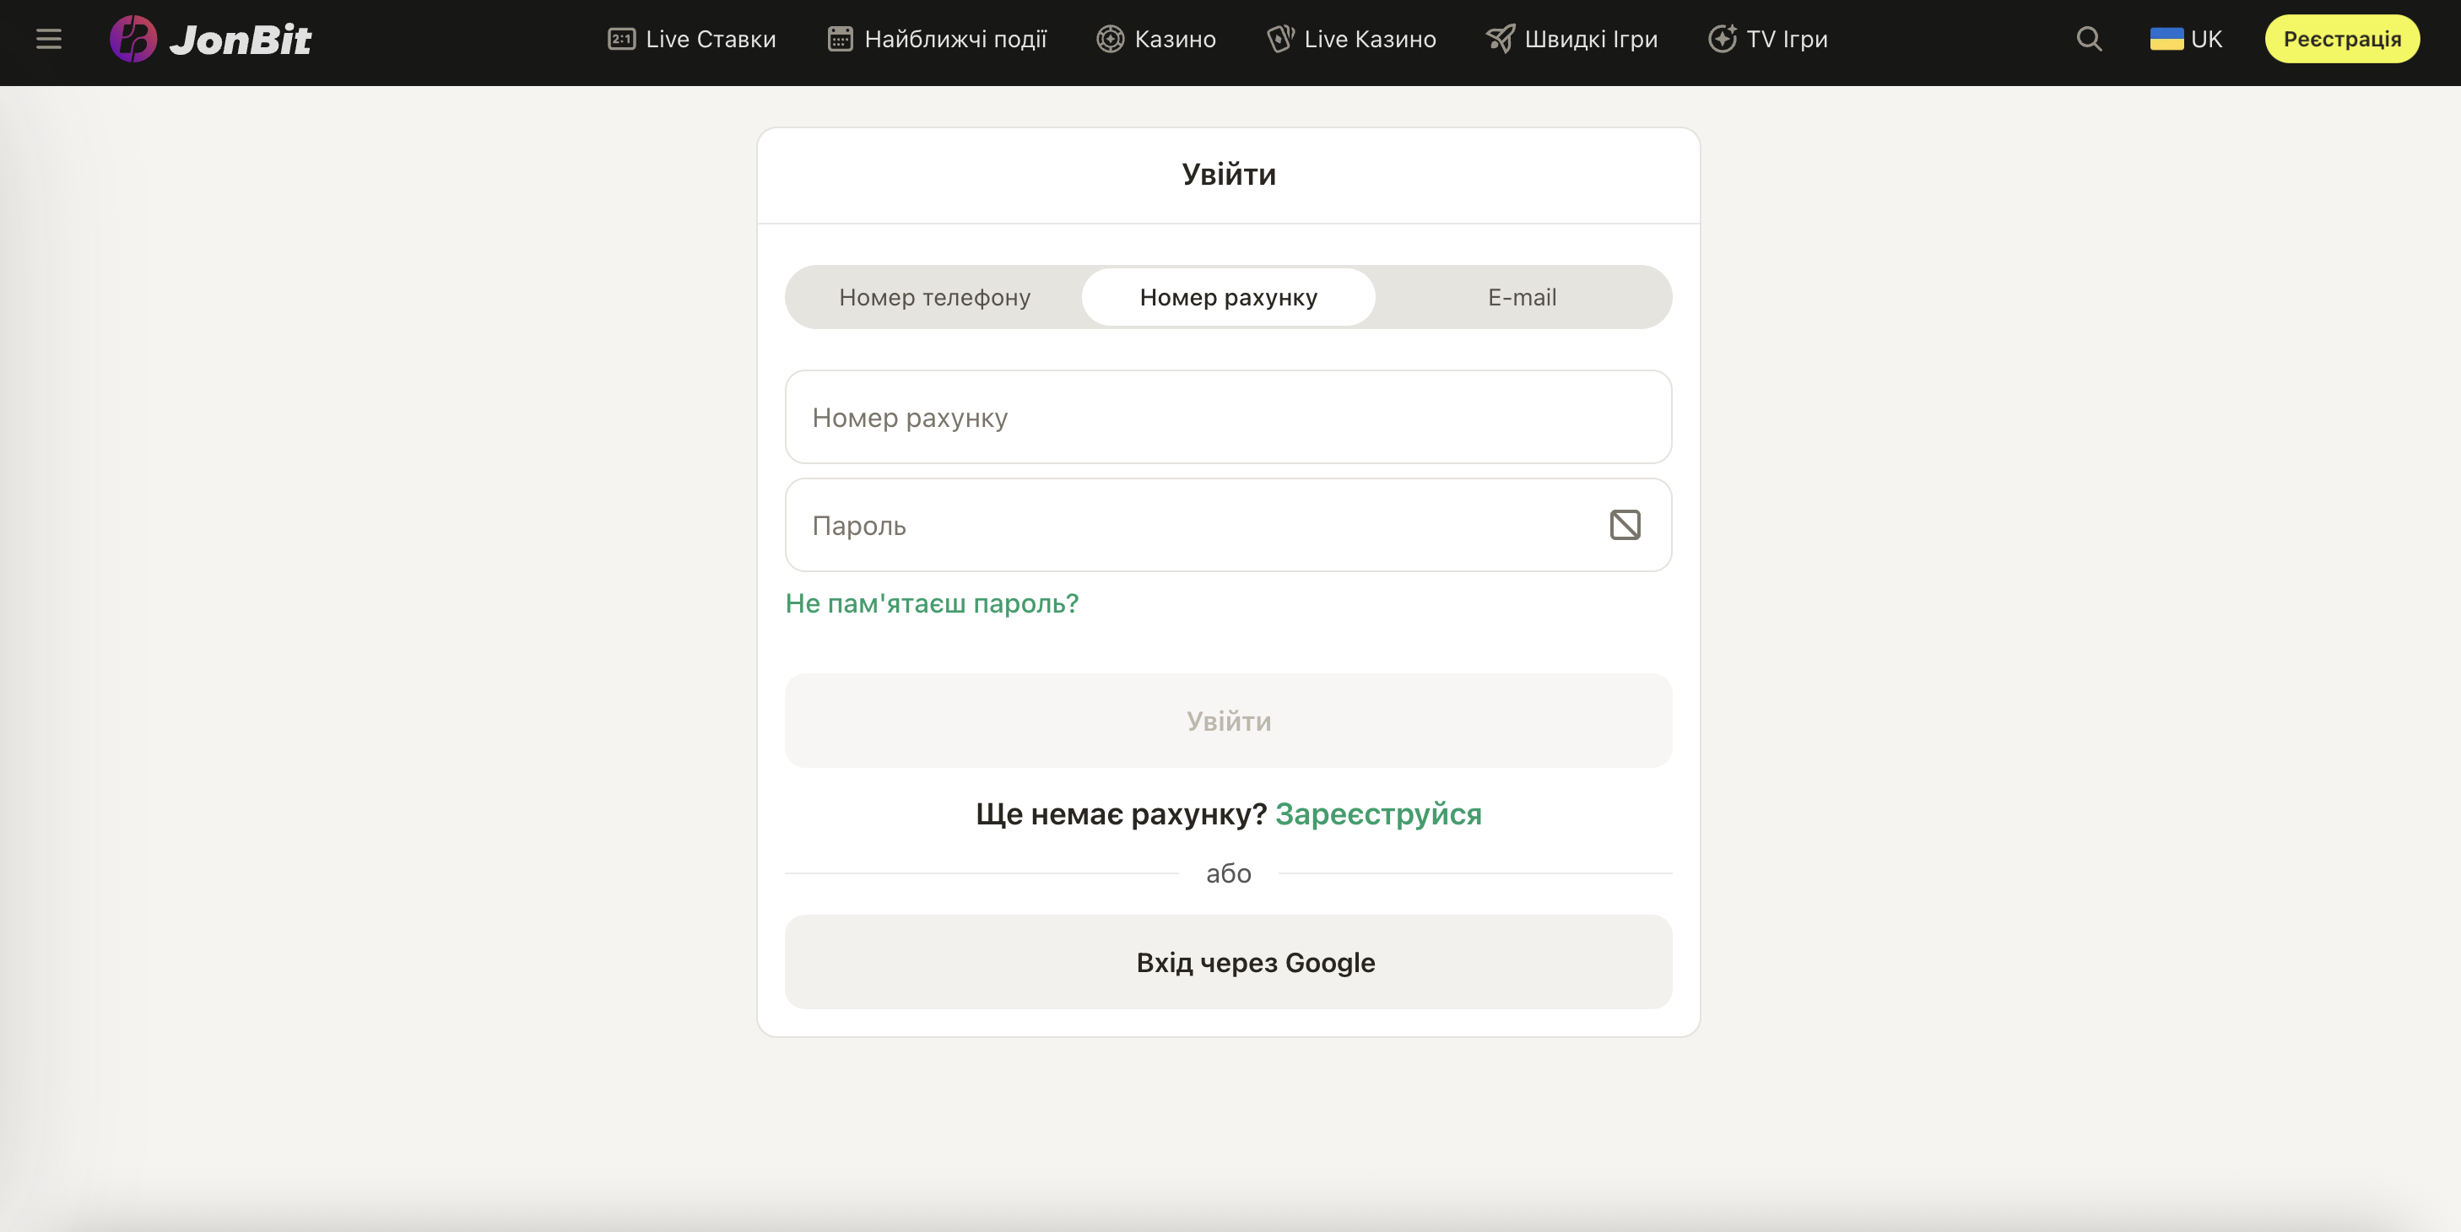Viewport: 2461px width, 1232px height.
Task: Open Live Ставки menu item
Action: (692, 39)
